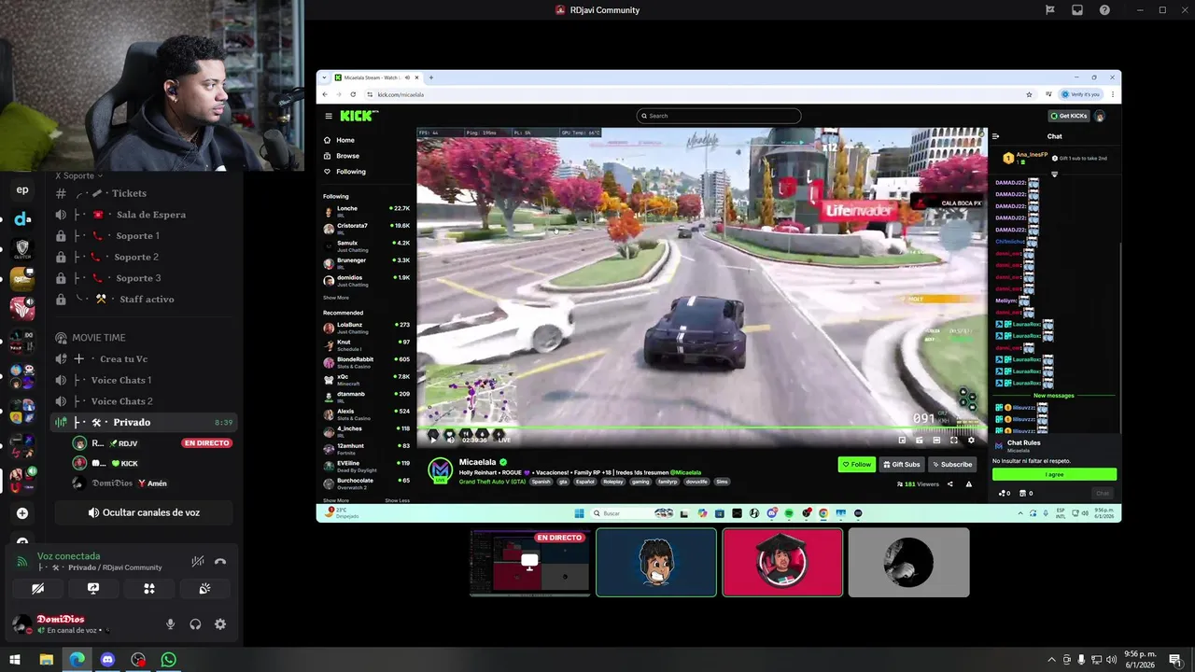Join the Crea tu Vc channel

tap(144, 359)
